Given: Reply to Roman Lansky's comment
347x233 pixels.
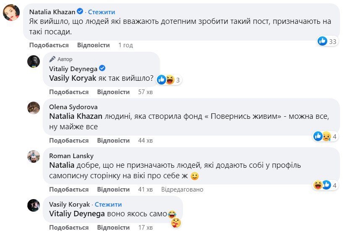Looking at the screenshot, I should click(113, 189).
